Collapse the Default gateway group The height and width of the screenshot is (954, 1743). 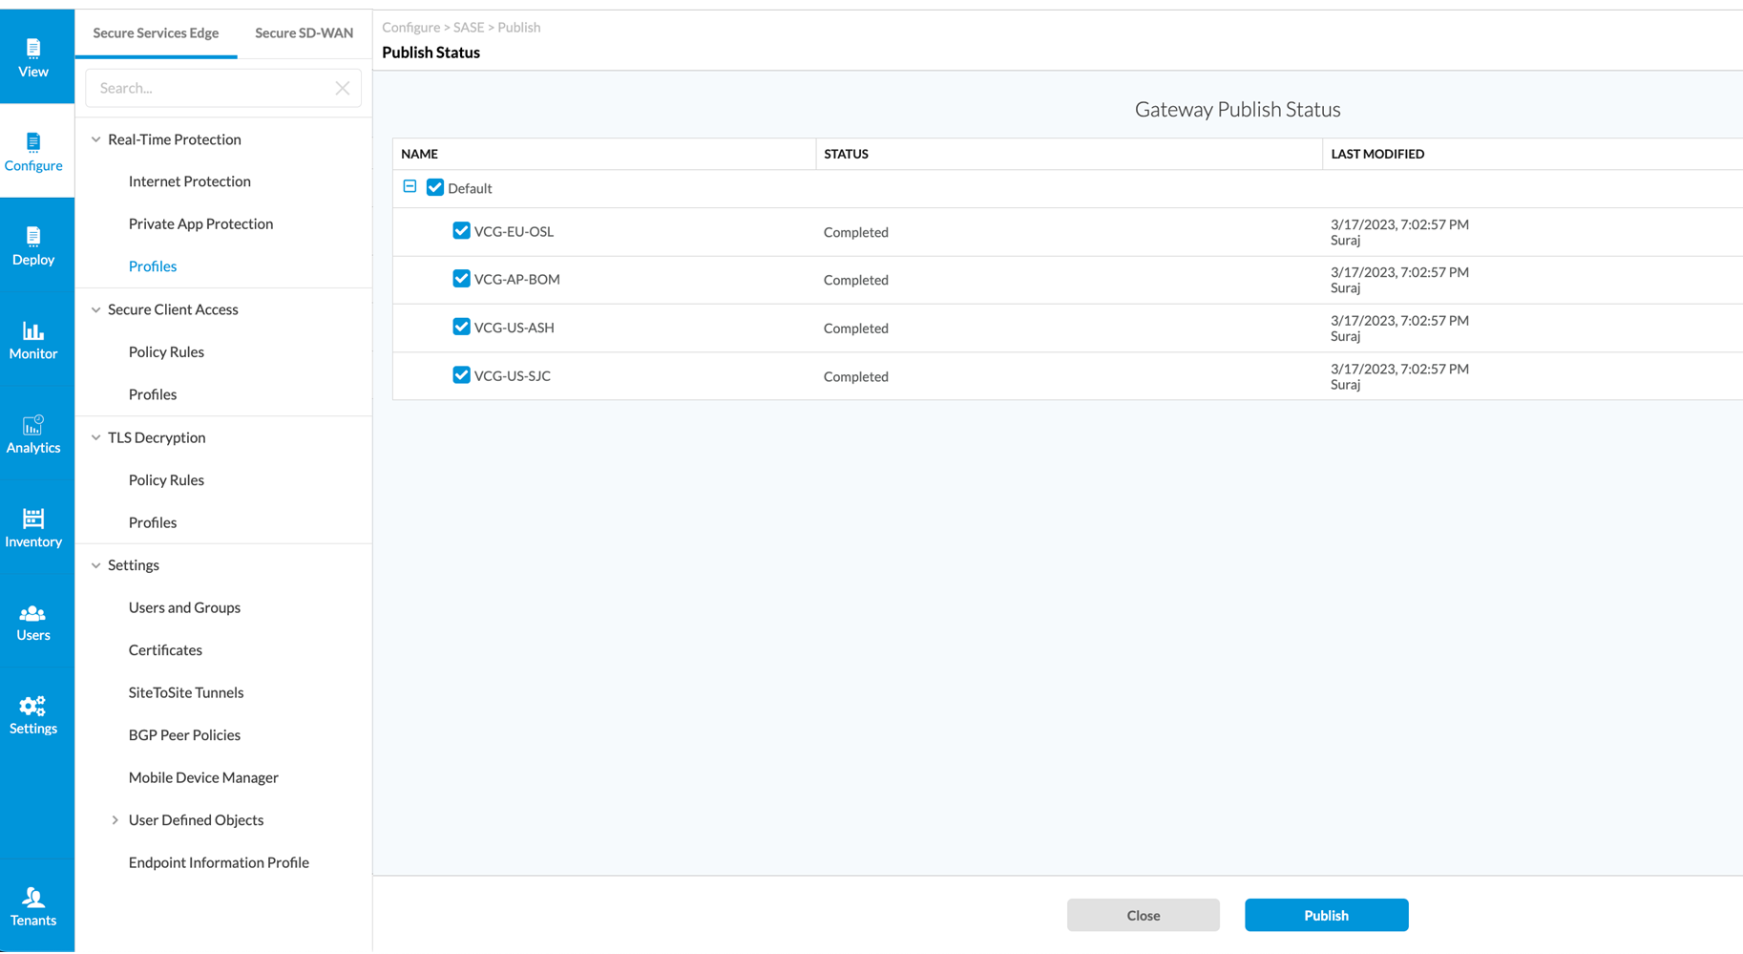(x=409, y=187)
